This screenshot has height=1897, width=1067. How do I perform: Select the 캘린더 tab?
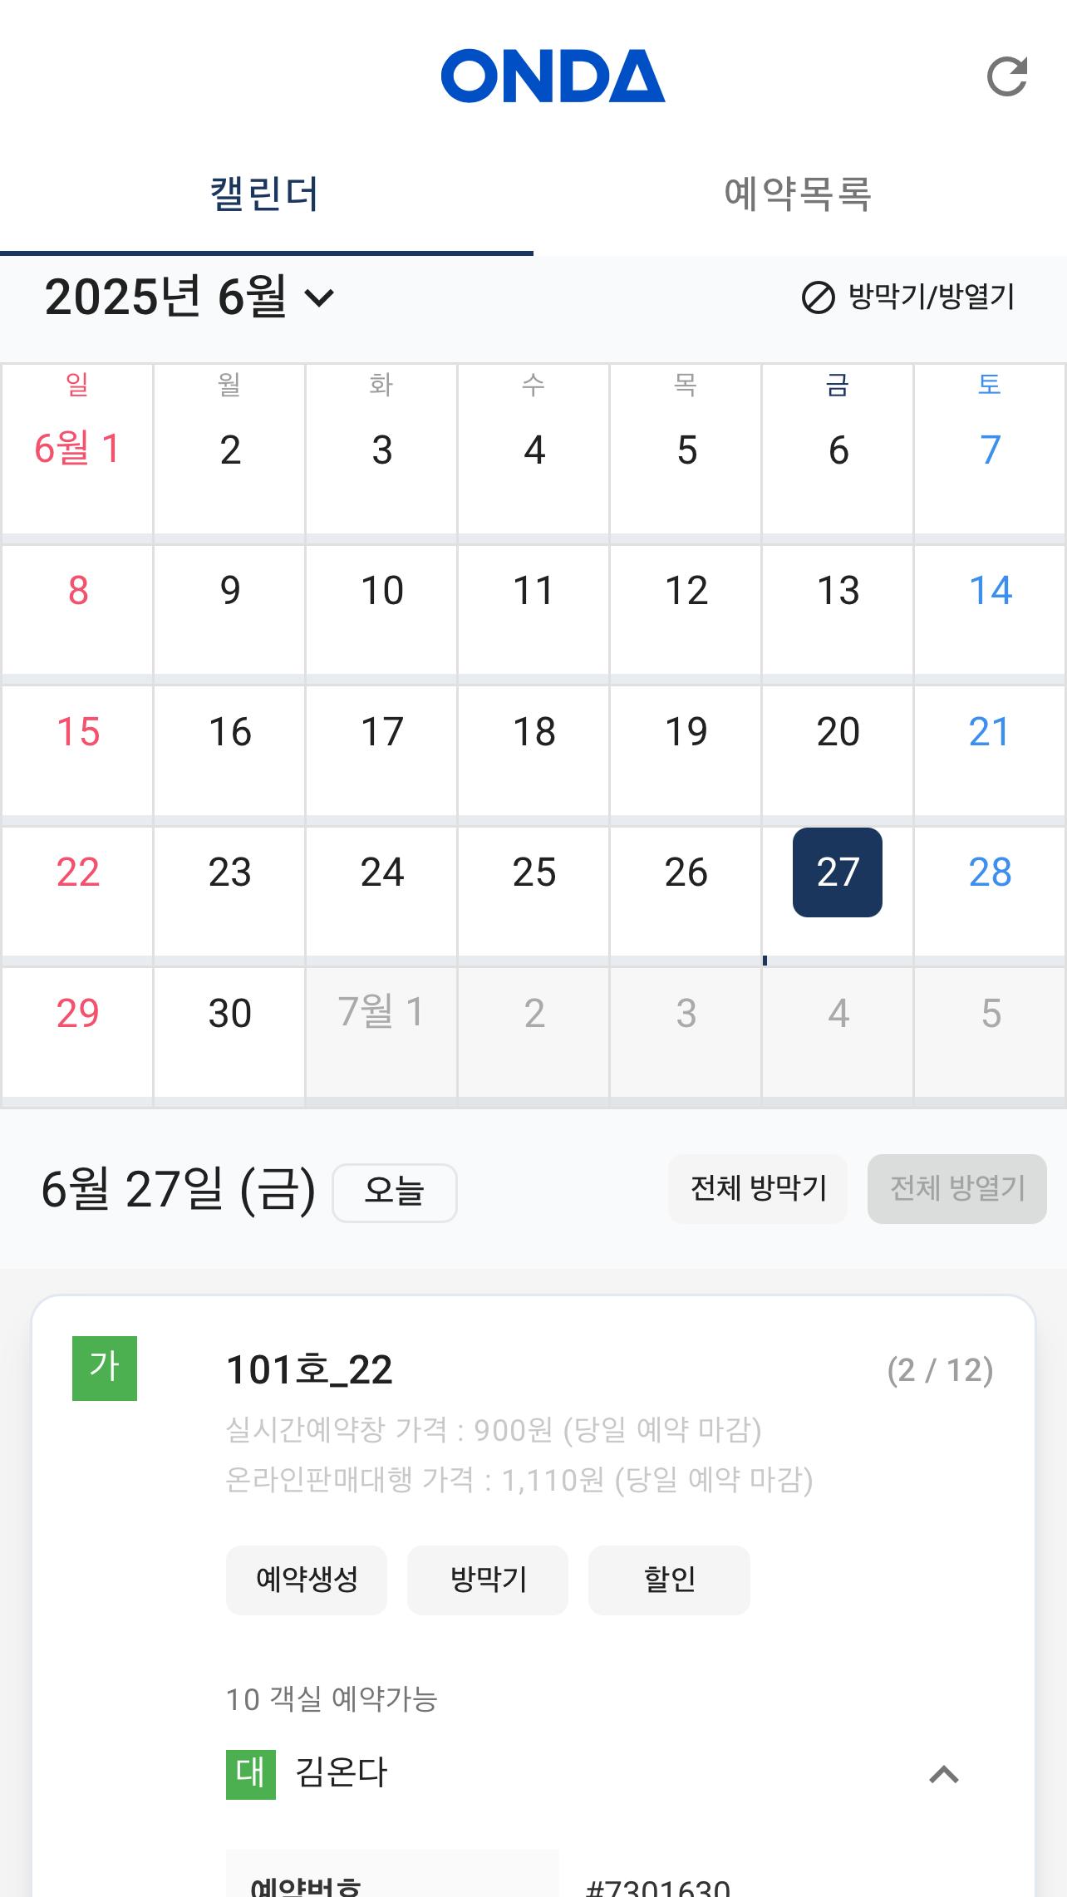coord(265,194)
